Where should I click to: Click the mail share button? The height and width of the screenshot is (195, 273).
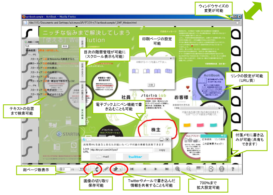pos(103,157)
